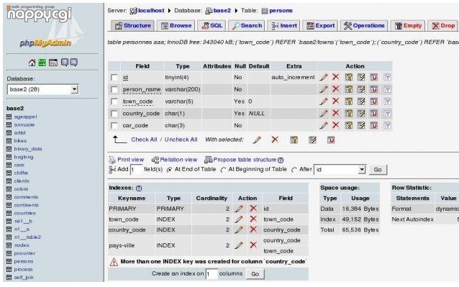Click the Empty table tab
Image resolution: width=459 pixels, height=287 pixels.
coord(408,26)
